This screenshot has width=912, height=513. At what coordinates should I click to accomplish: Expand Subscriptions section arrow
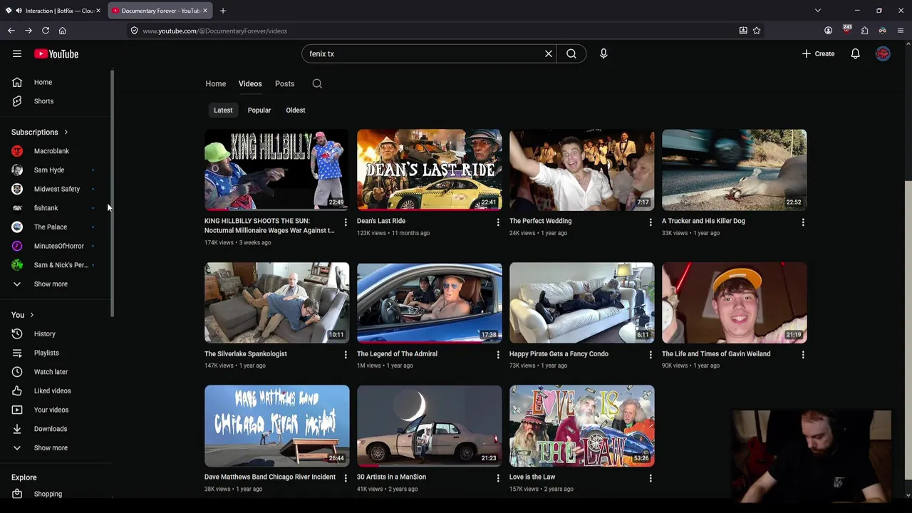tap(66, 132)
